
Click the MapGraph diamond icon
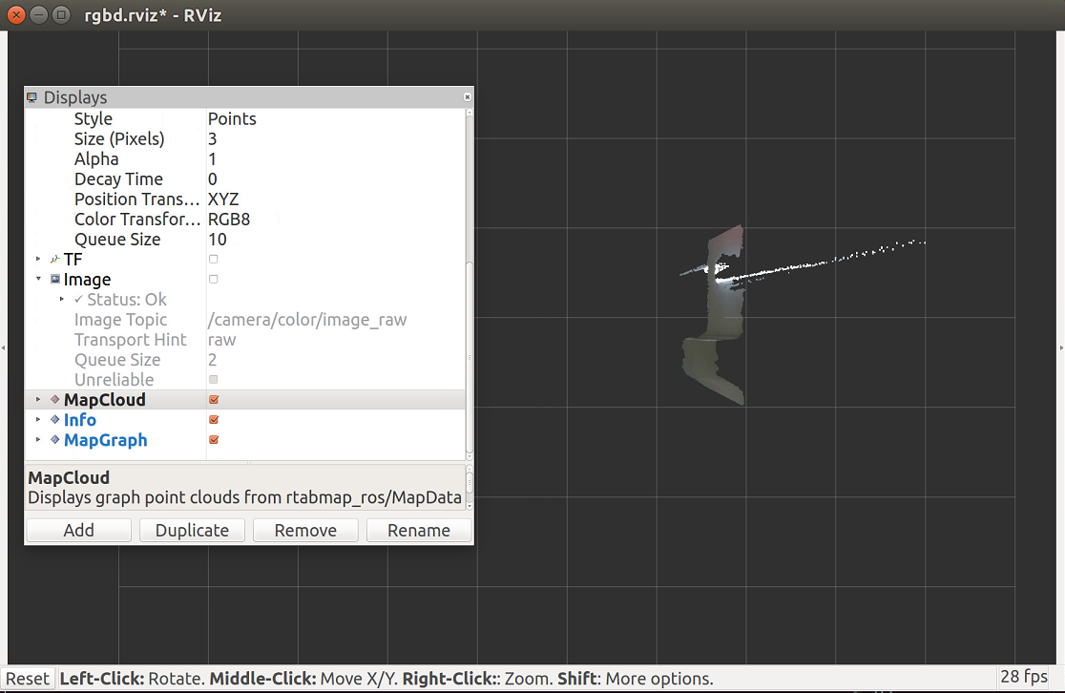point(55,440)
